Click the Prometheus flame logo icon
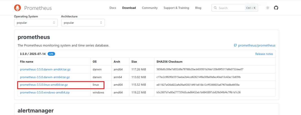The image size is (301, 115). pos(18,8)
